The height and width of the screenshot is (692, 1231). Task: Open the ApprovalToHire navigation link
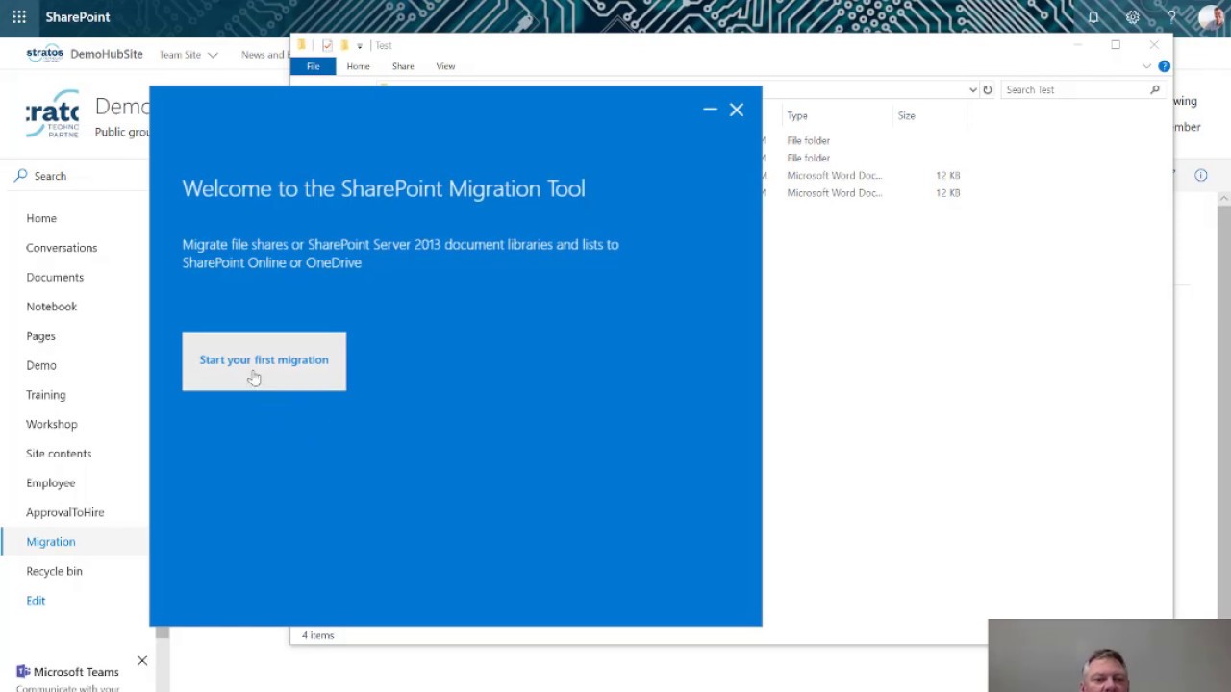tap(65, 512)
